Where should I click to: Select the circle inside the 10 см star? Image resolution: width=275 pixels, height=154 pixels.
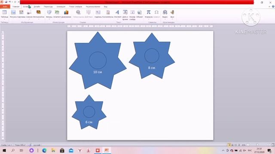[x=98, y=60]
